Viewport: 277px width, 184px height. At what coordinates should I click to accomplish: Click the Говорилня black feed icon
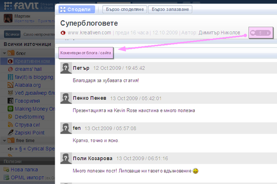(10, 101)
